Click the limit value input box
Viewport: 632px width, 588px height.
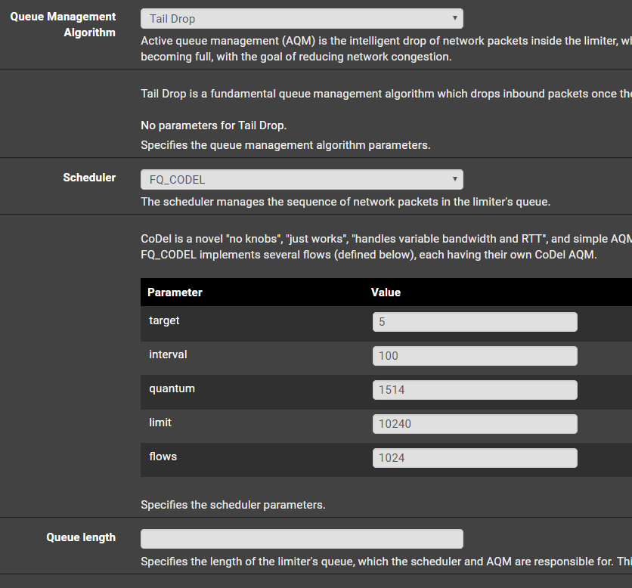[x=475, y=424]
